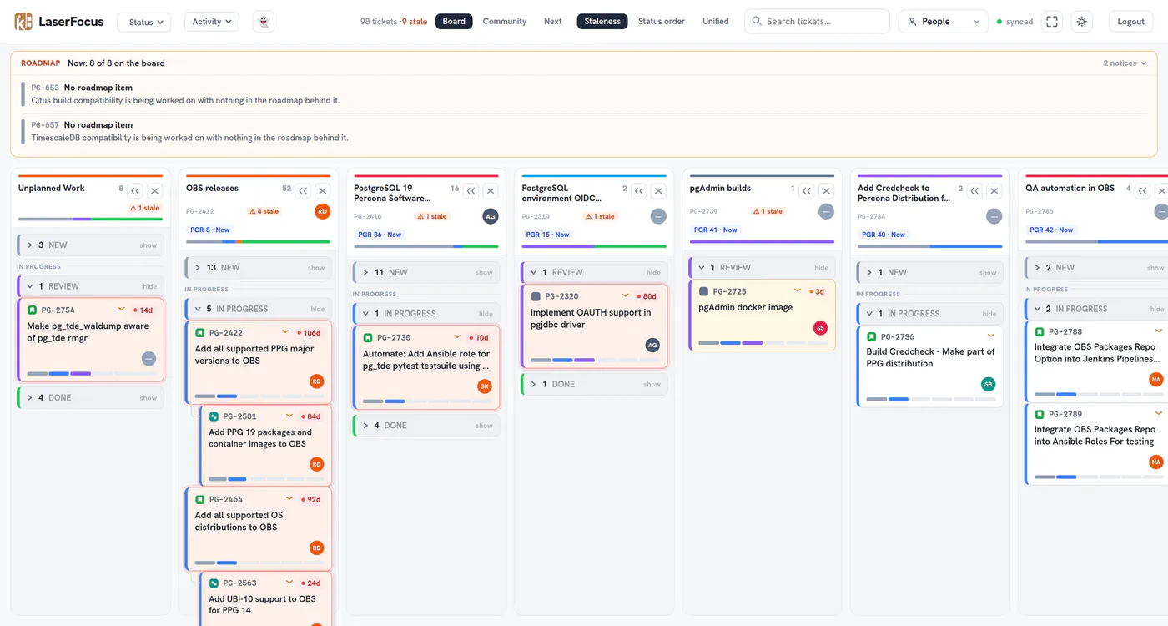Image resolution: width=1168 pixels, height=626 pixels.
Task: Collapse the Add Credcheck column
Action: click(x=975, y=191)
